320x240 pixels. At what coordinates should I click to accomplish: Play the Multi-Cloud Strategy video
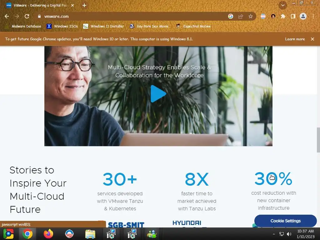[x=158, y=94]
